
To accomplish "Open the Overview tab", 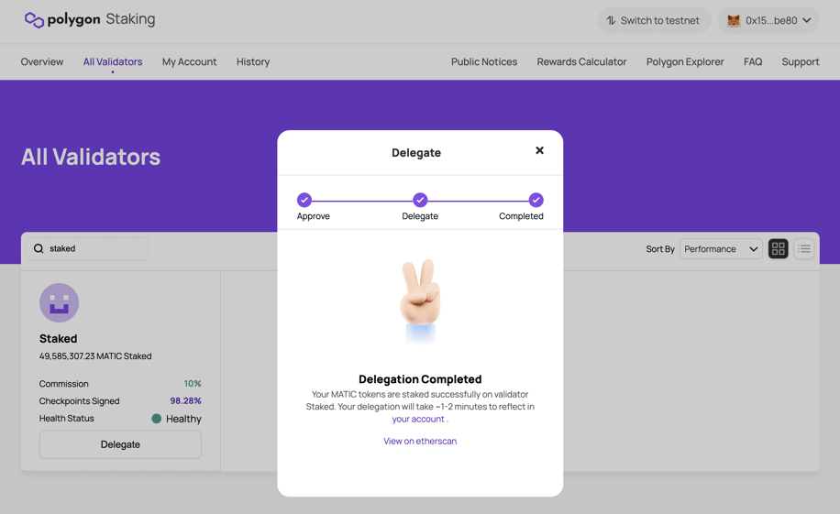I will tap(42, 61).
